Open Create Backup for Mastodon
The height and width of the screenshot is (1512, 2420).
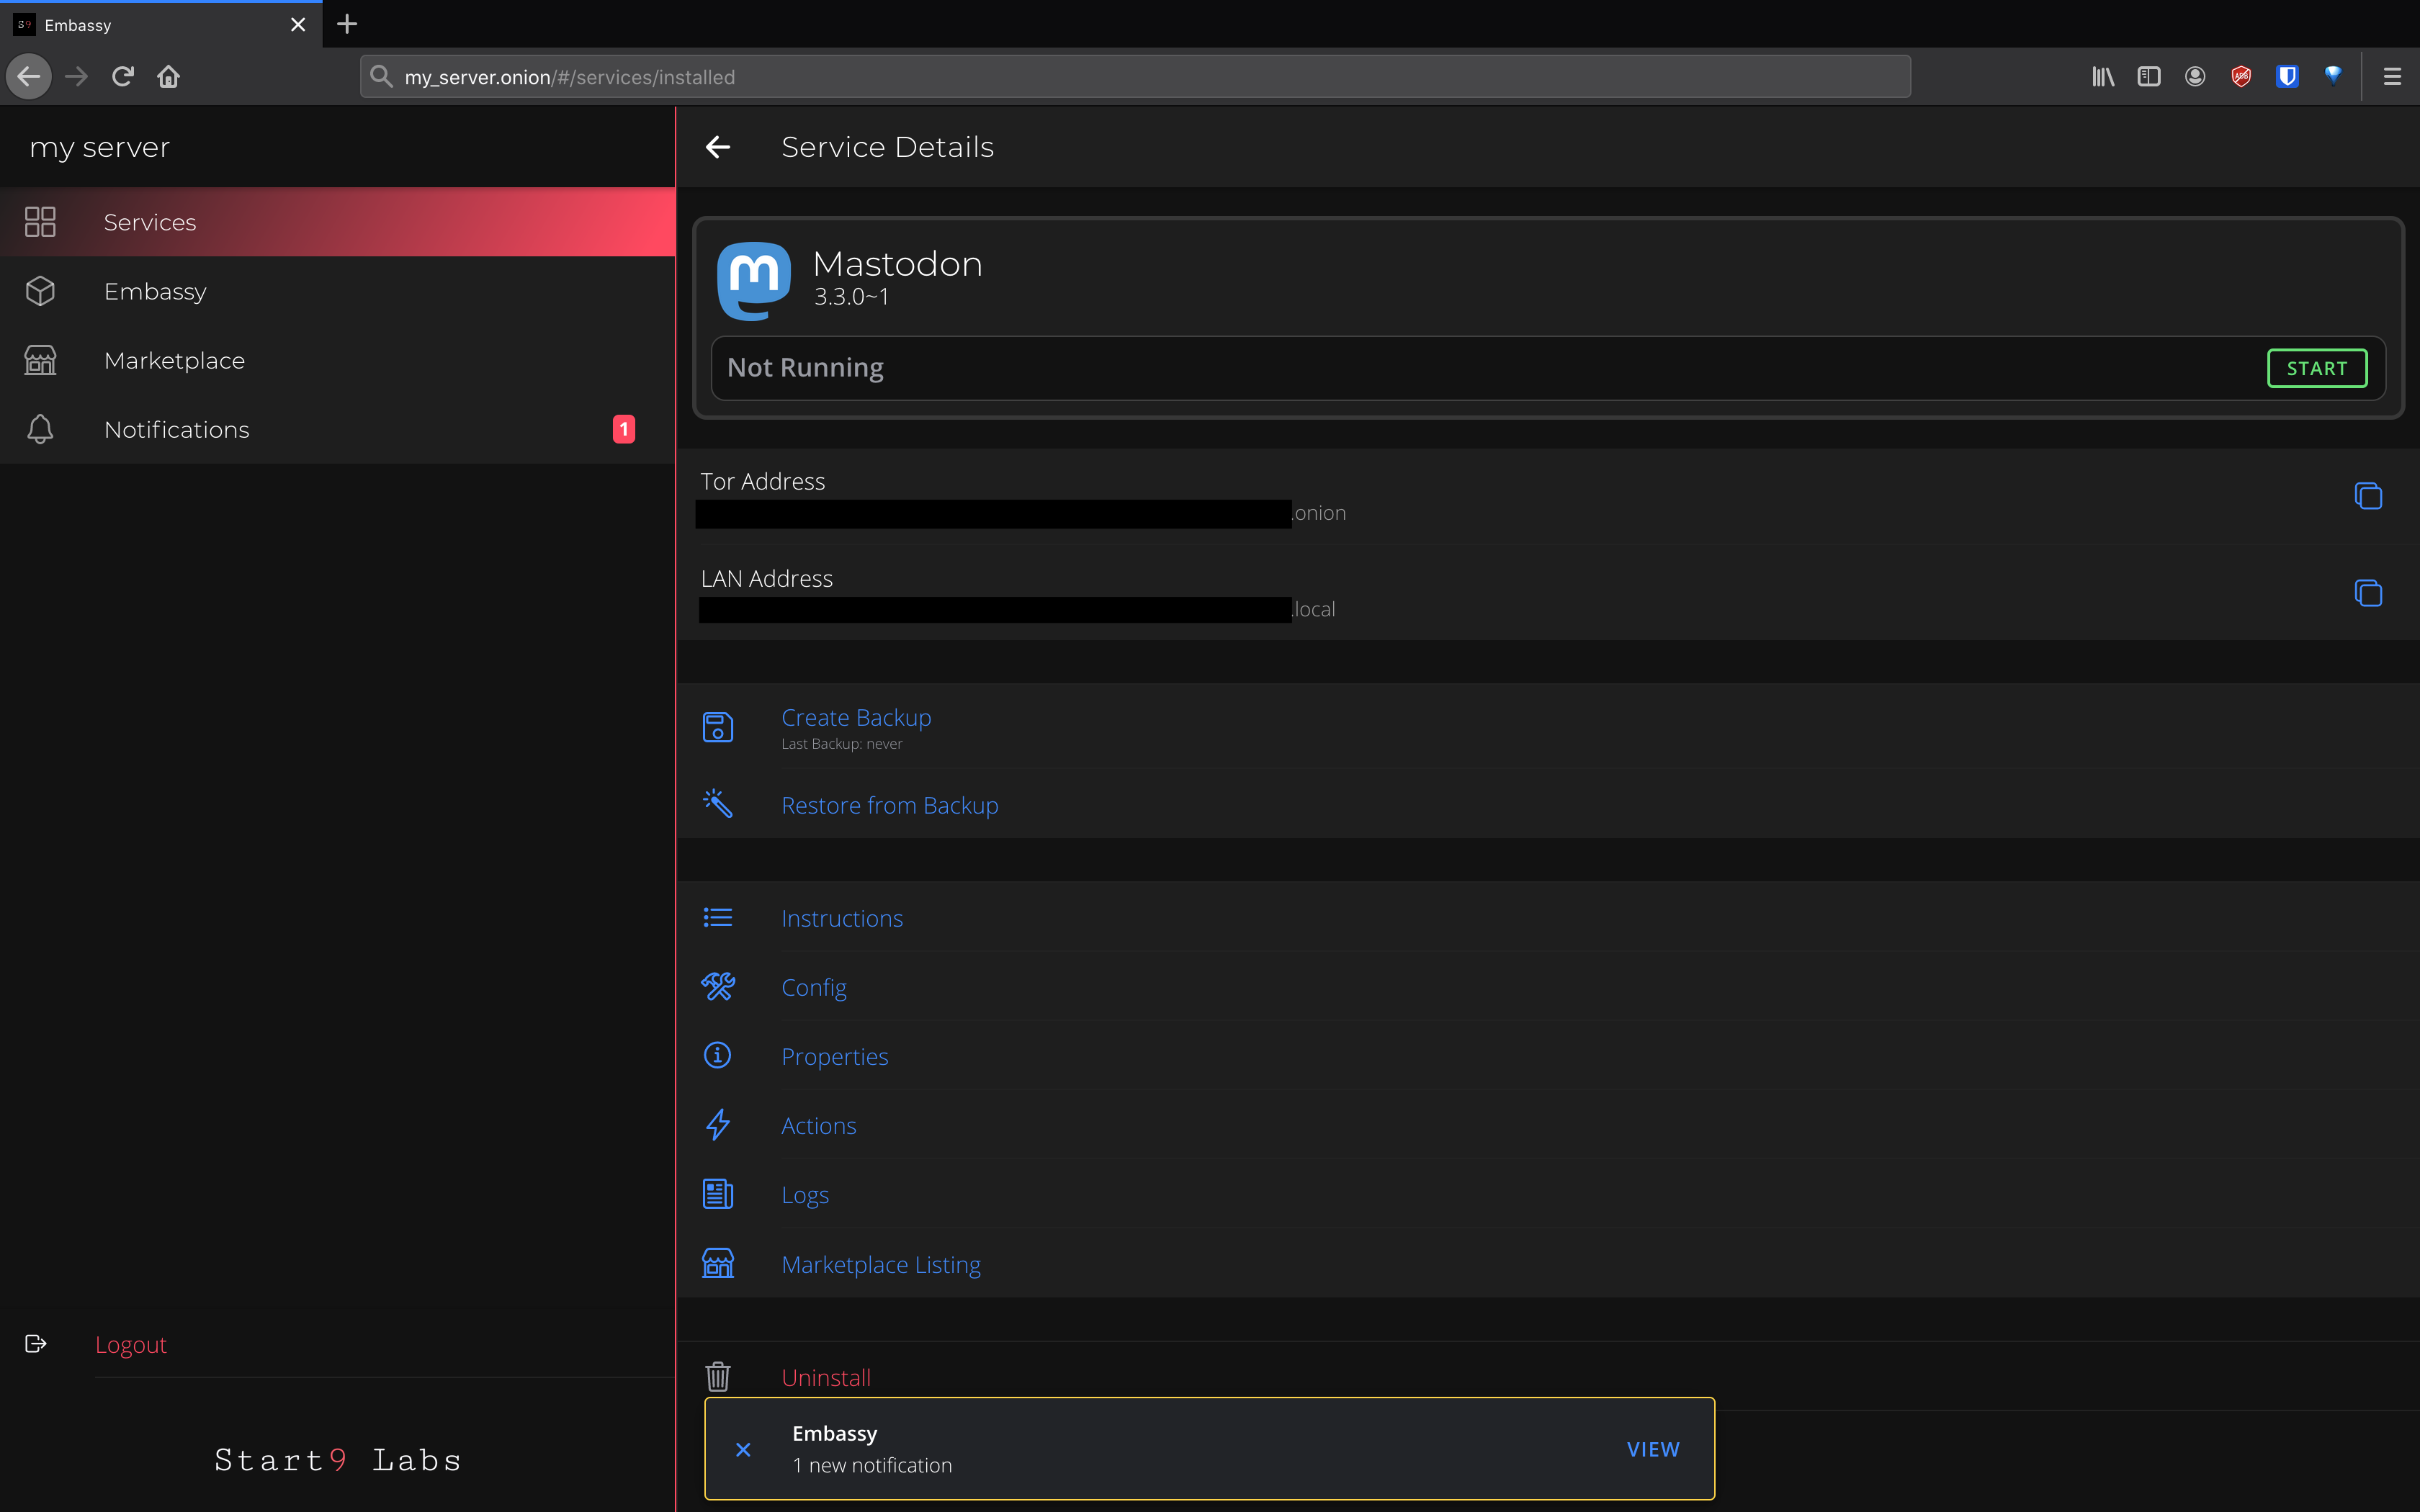click(856, 718)
